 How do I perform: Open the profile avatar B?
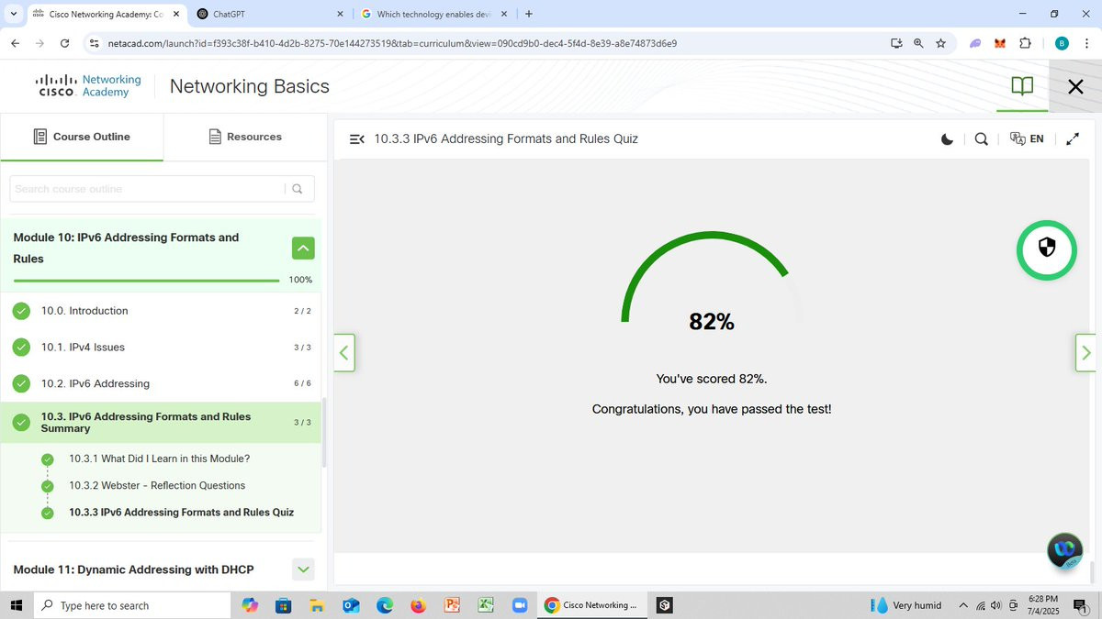pos(1062,43)
